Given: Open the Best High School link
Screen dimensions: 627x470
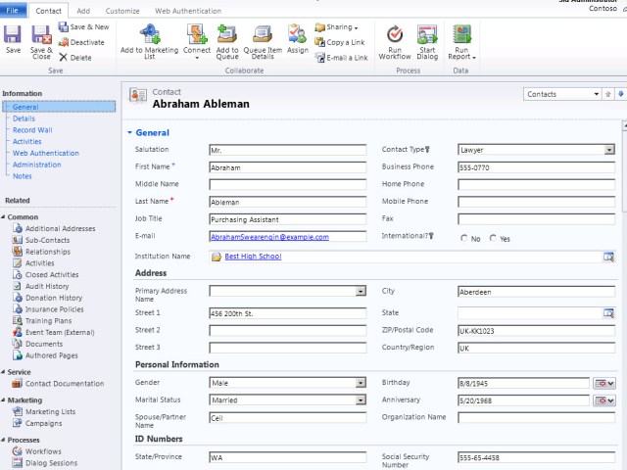Looking at the screenshot, I should tap(253, 257).
